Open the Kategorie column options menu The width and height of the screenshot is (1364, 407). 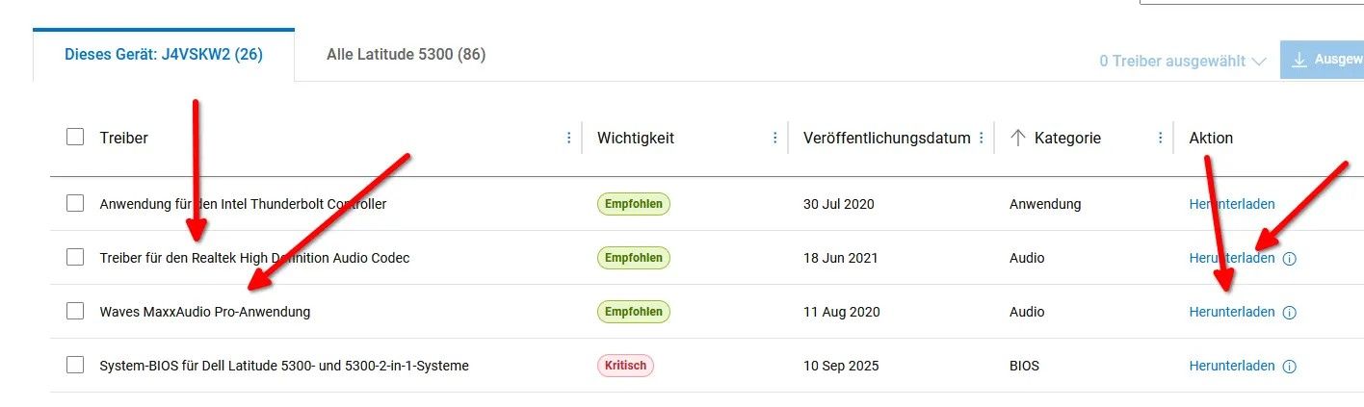(x=1160, y=138)
